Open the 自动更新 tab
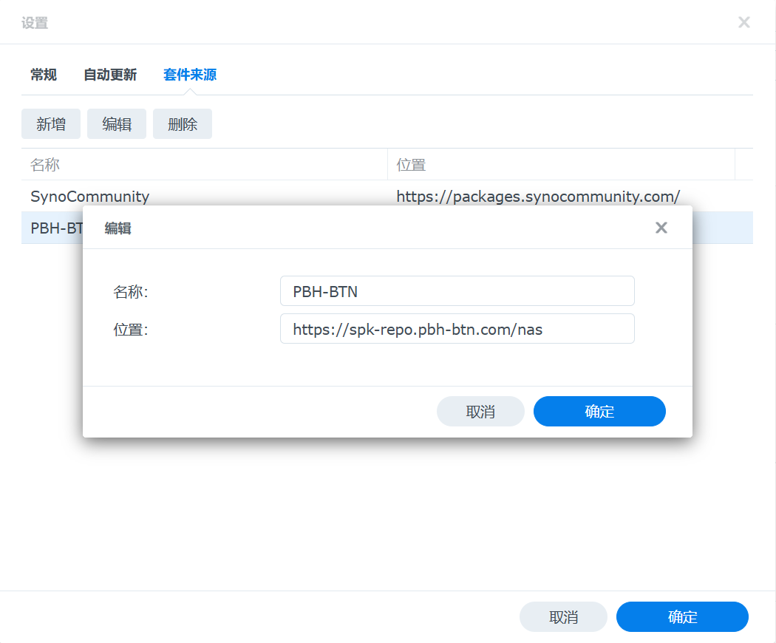This screenshot has width=776, height=643. click(x=110, y=75)
